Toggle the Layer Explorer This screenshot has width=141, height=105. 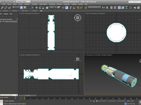[115, 8]
